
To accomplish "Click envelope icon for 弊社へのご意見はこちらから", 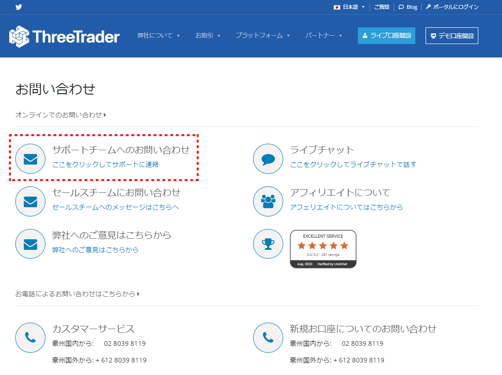I will pos(31,244).
